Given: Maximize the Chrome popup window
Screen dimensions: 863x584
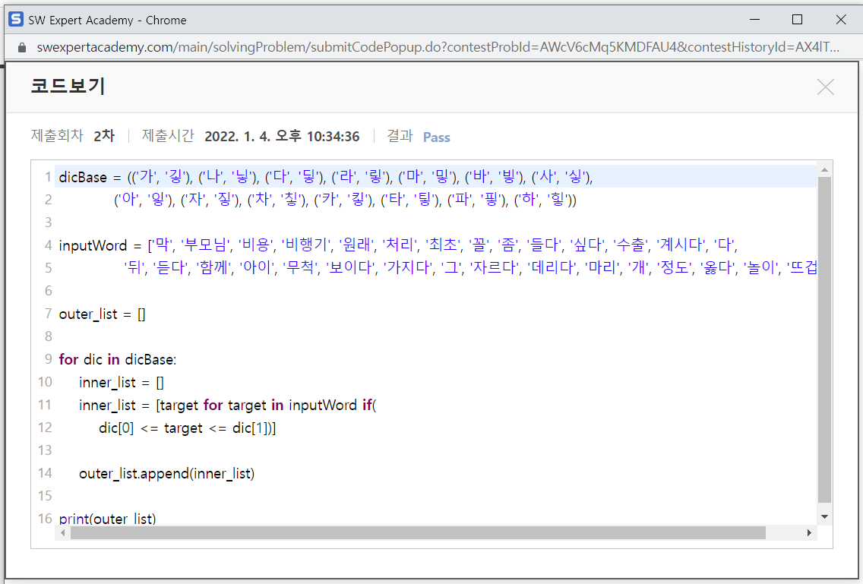Looking at the screenshot, I should (797, 20).
